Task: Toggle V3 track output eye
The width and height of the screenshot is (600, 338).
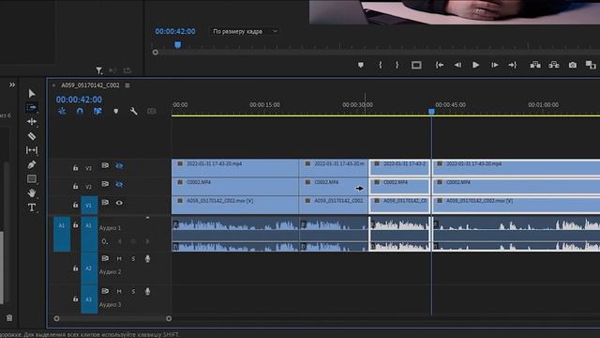Action: point(119,166)
